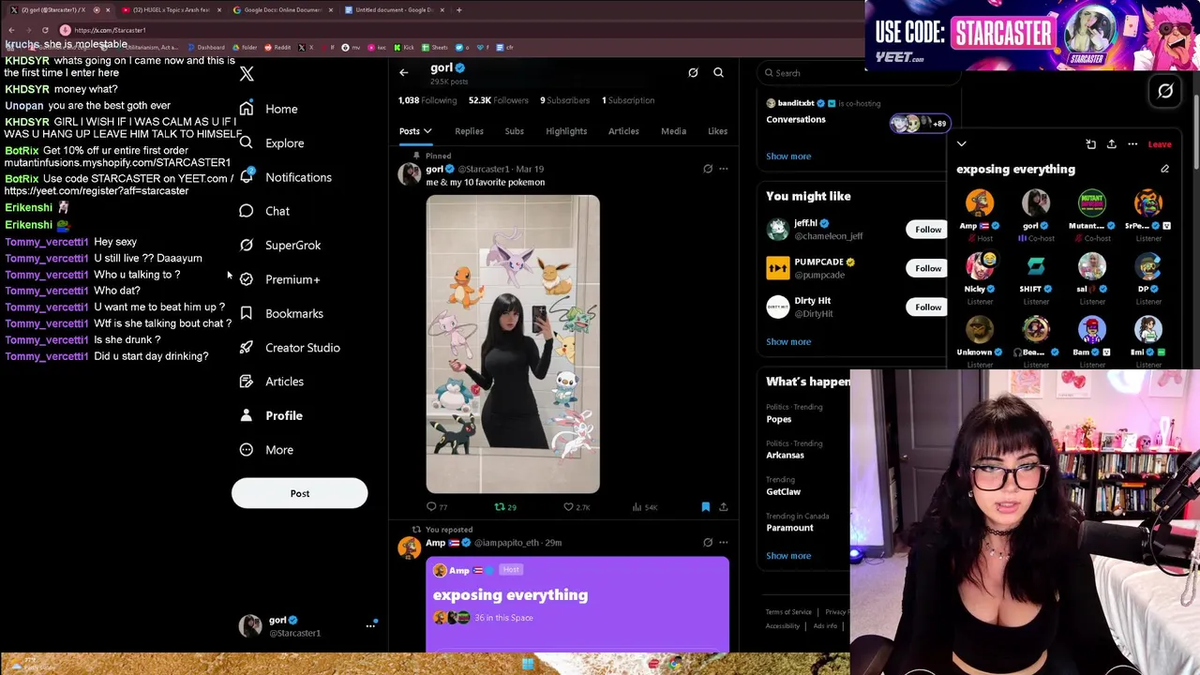Toggle repost on the pinned post
The width and height of the screenshot is (1200, 675).
tap(505, 507)
